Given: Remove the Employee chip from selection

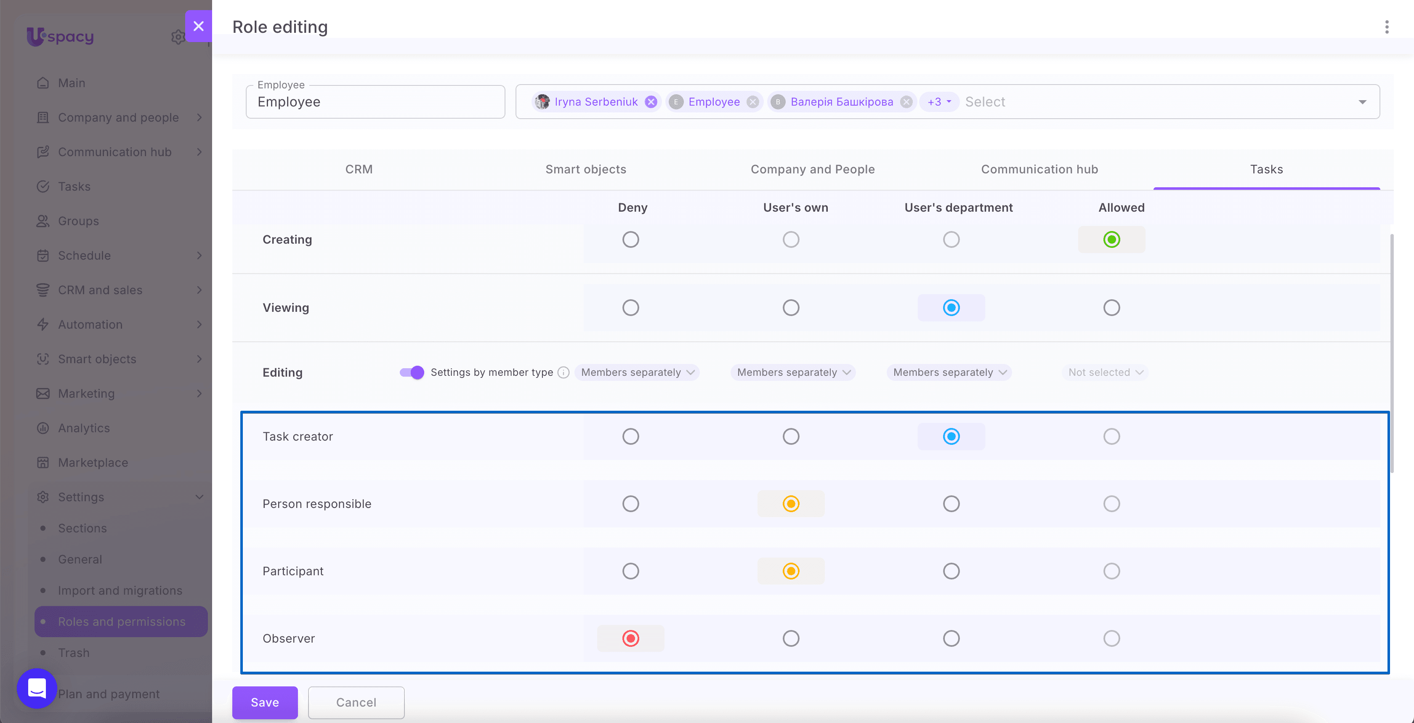Looking at the screenshot, I should [x=753, y=101].
